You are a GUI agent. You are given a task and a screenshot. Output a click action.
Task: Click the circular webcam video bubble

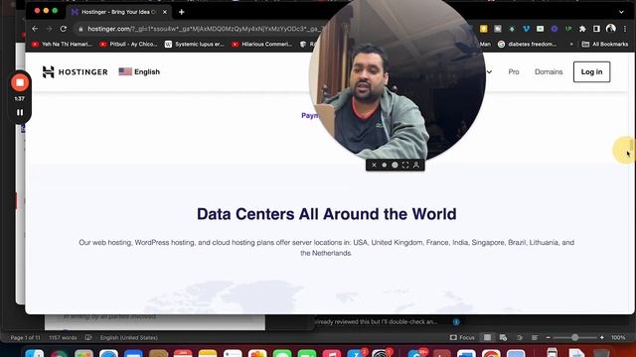397,77
